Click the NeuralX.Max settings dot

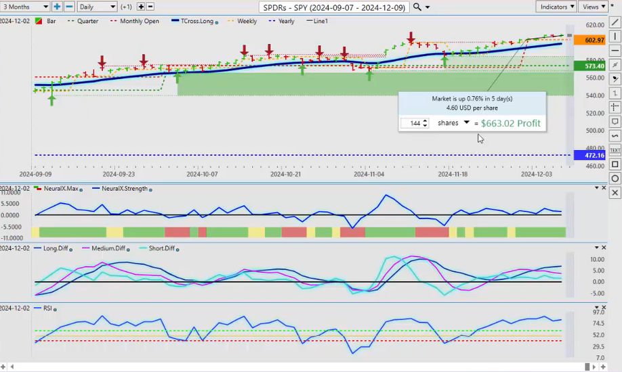(x=81, y=190)
